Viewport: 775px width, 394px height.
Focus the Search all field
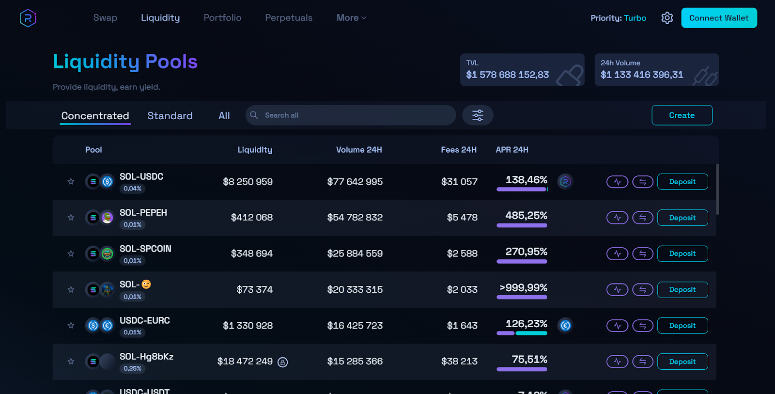[x=351, y=115]
